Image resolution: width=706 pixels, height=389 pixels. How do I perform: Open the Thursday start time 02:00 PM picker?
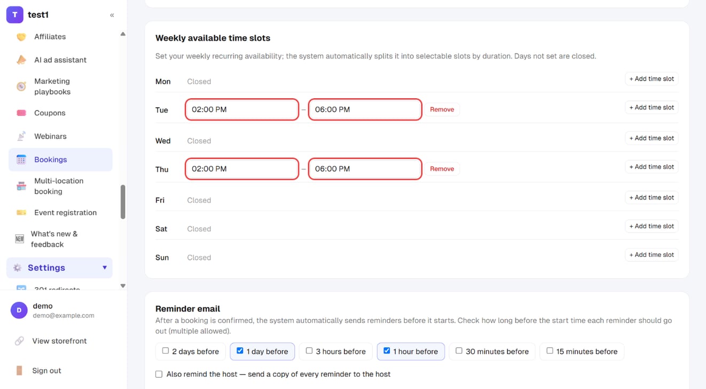242,169
